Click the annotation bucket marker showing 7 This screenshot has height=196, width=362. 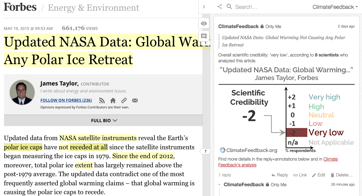(205, 151)
